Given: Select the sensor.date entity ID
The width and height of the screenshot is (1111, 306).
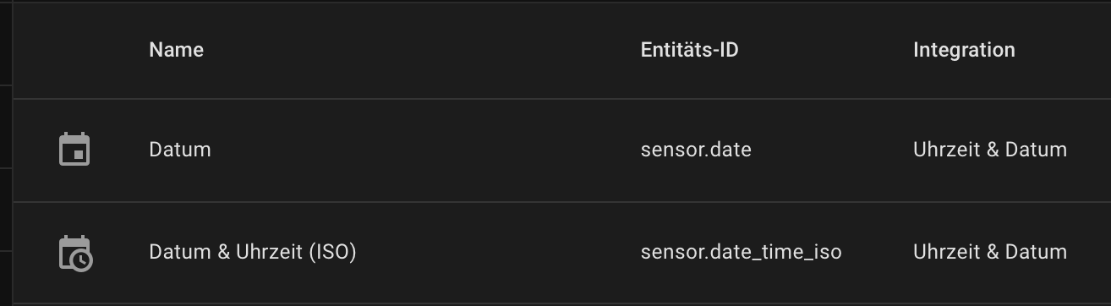Looking at the screenshot, I should click(x=696, y=150).
